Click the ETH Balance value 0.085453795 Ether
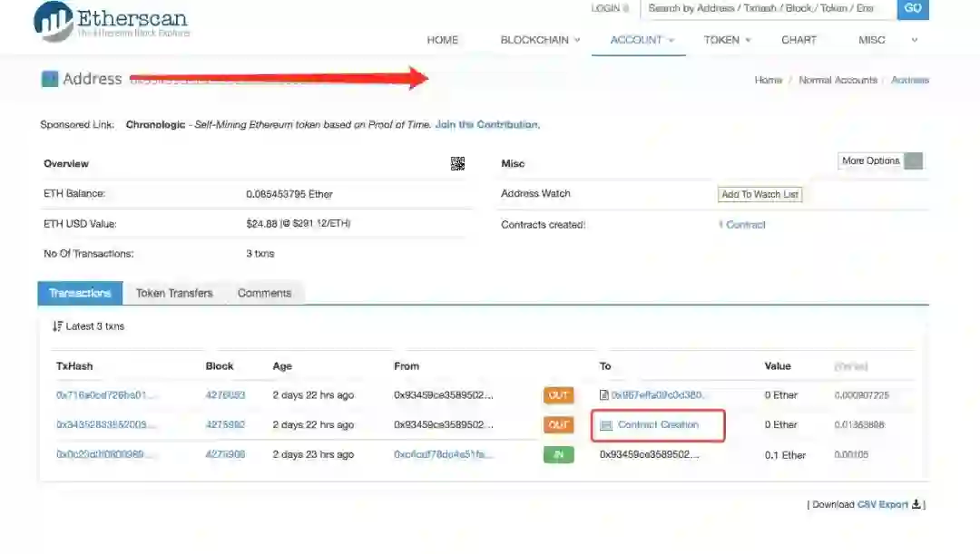This screenshot has width=980, height=554. click(x=289, y=194)
